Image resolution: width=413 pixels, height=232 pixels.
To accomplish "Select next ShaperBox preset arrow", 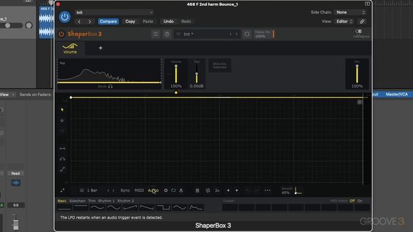I will pyautogui.click(x=237, y=34).
